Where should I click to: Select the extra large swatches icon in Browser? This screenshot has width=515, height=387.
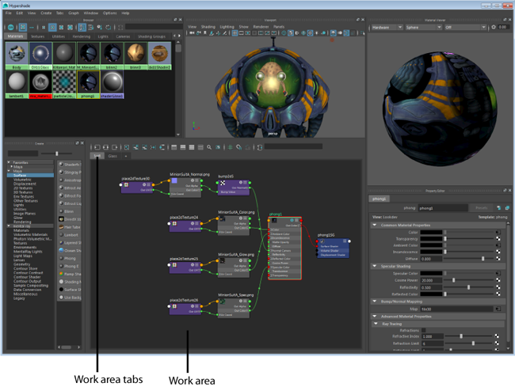click(x=70, y=27)
